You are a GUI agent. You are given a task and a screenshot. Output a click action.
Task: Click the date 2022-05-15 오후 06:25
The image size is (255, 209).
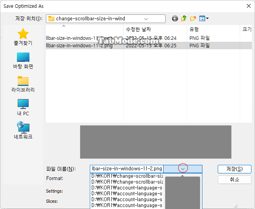(x=151, y=46)
